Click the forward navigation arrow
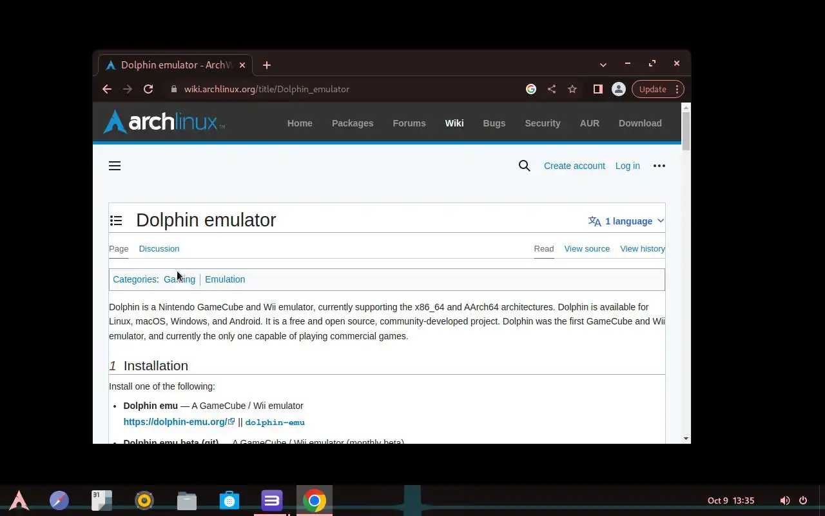 tap(128, 89)
